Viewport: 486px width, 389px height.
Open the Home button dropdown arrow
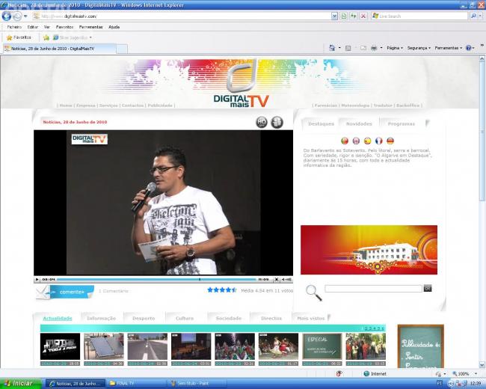(339, 48)
